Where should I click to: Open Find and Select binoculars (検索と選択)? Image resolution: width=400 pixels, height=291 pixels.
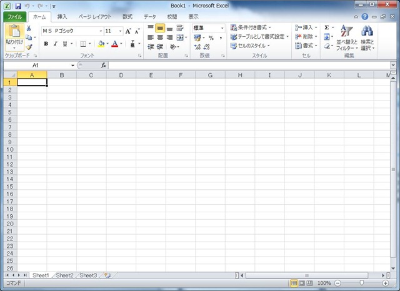[x=367, y=37]
